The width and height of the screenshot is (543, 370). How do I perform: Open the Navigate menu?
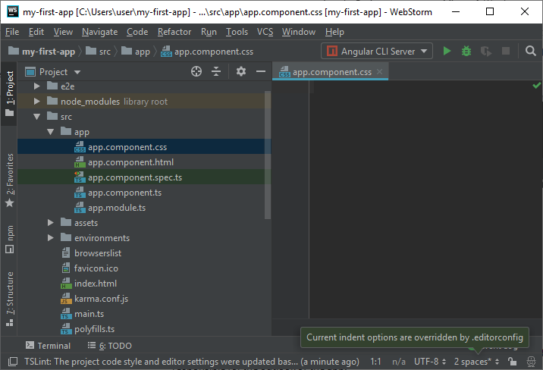coord(100,32)
